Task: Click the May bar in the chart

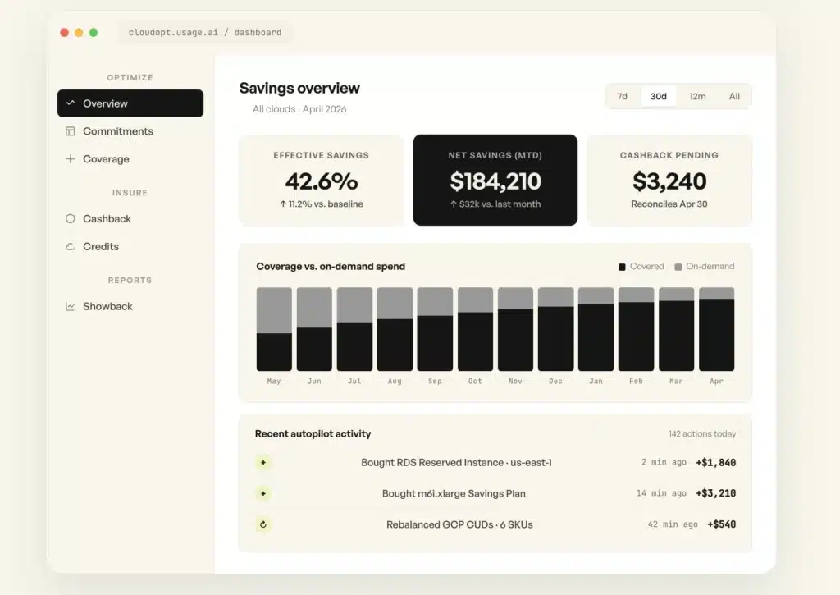Action: [x=274, y=329]
